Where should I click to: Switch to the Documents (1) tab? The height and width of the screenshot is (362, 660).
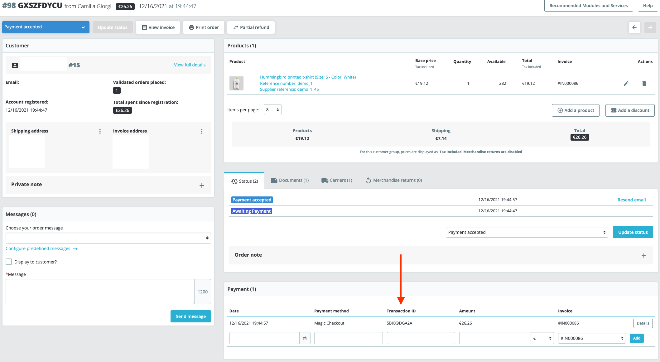click(x=290, y=180)
